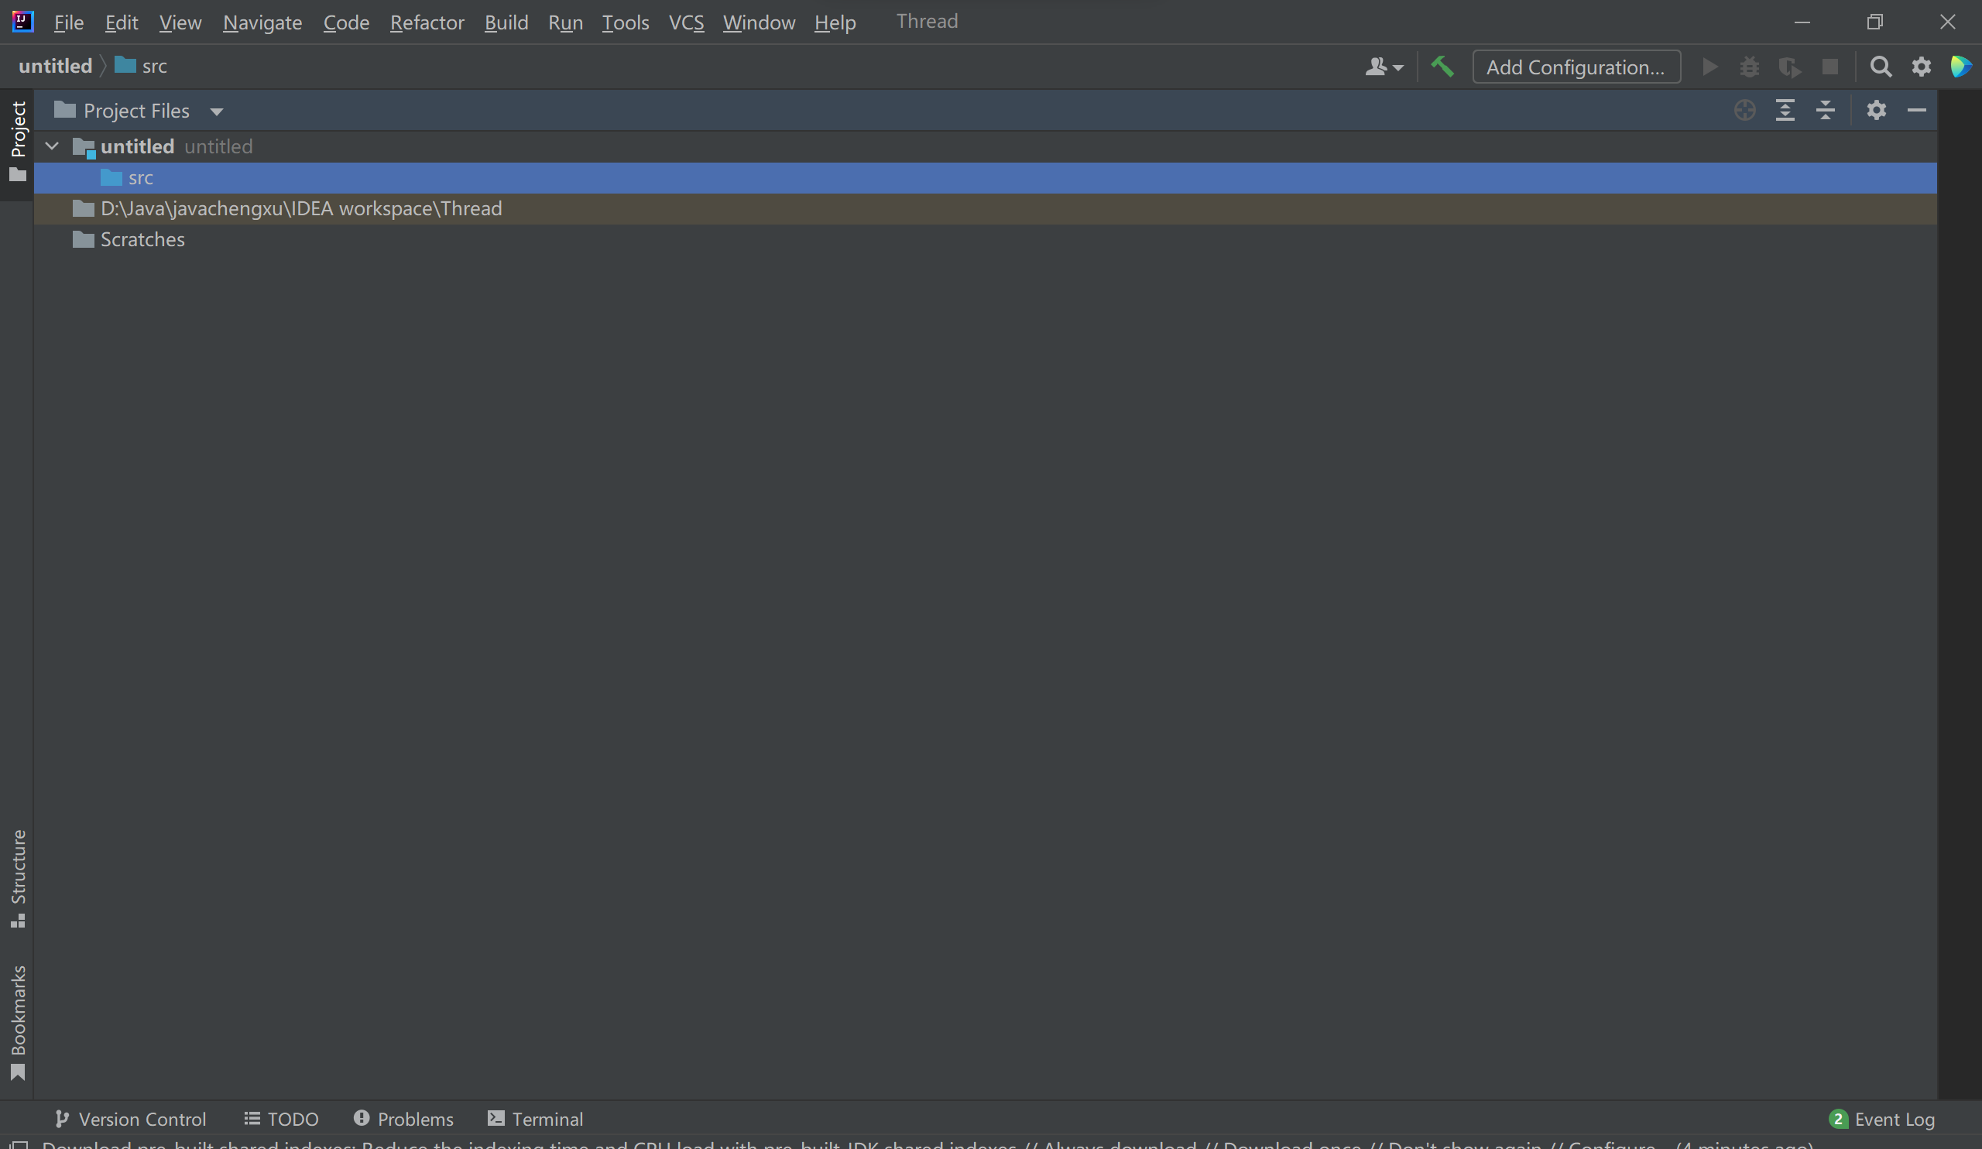Open IDE settings gear in top toolbar
1982x1149 pixels.
click(1921, 67)
